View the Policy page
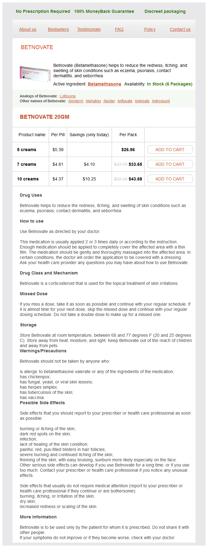This screenshot has height=548, width=208. tap(150, 29)
